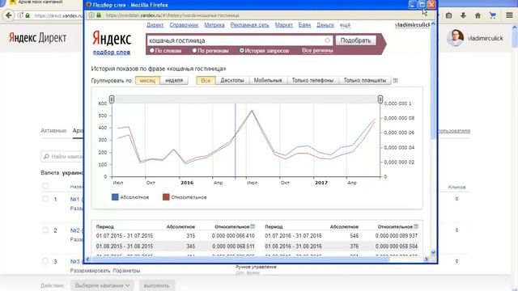Click the vladimirculick username in Yandex Direct
Screen dimensions: 518x291
pos(486,38)
